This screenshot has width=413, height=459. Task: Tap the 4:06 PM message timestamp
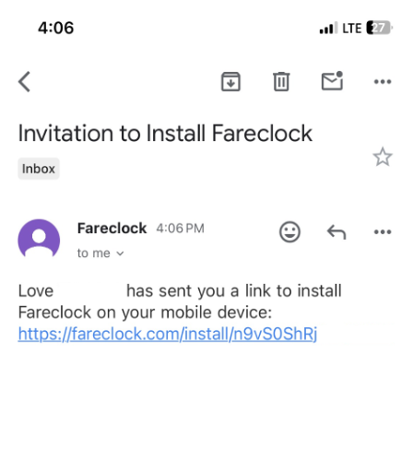click(181, 229)
